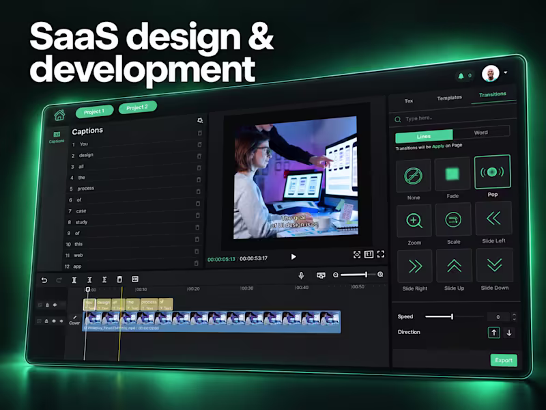Enter fullscreen preview
The height and width of the screenshot is (410, 546).
(381, 254)
